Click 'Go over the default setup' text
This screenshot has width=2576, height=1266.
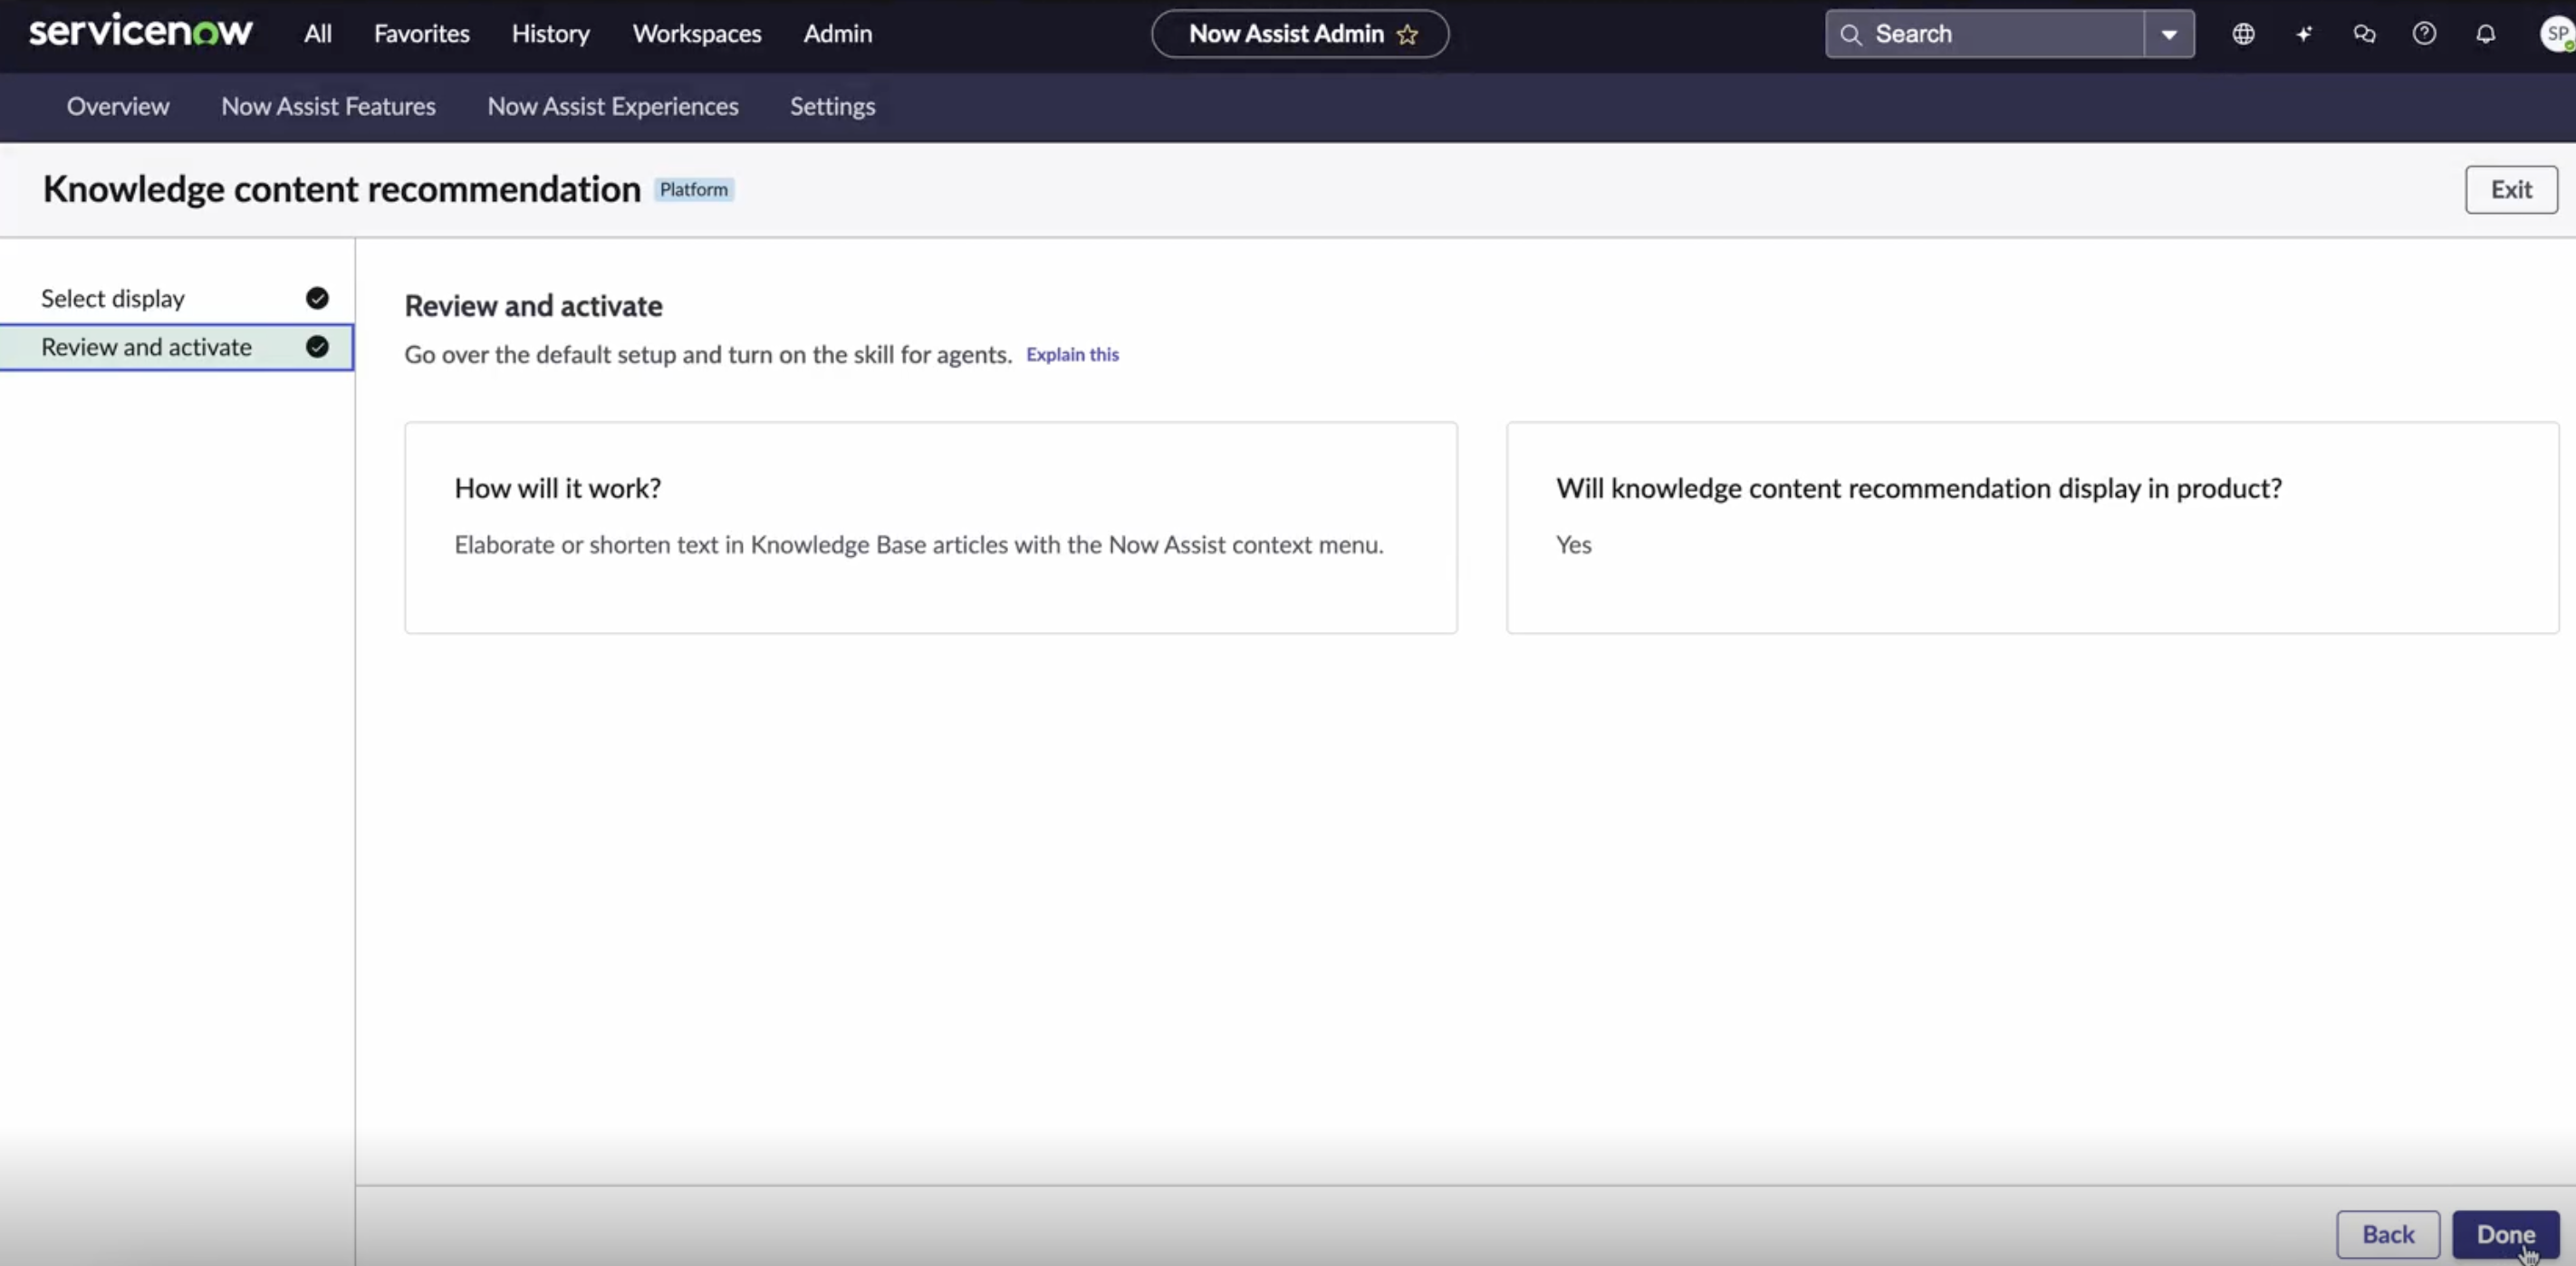click(708, 354)
